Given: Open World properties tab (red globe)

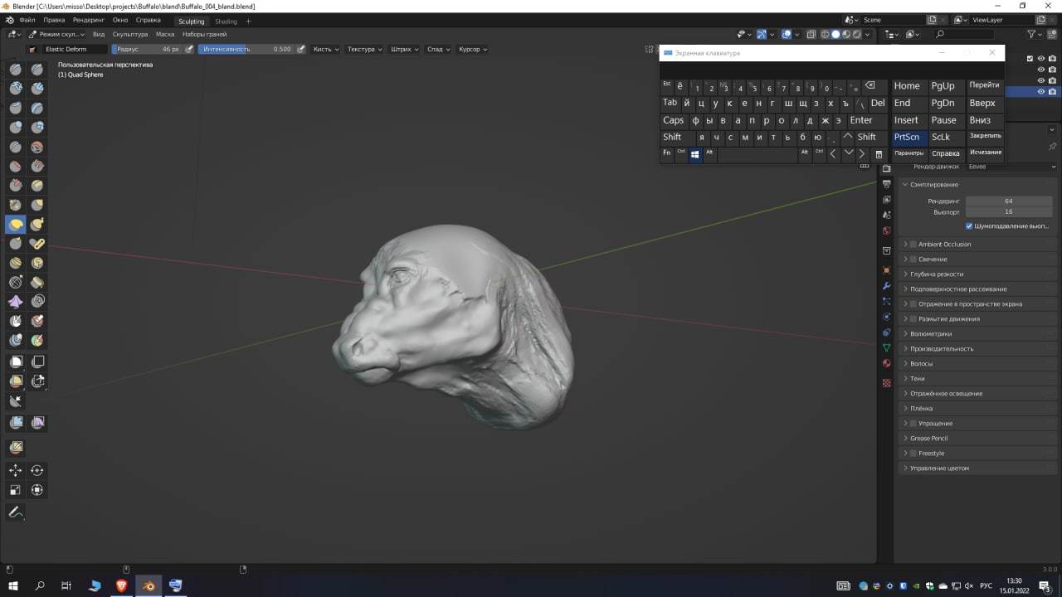Looking at the screenshot, I should [x=886, y=231].
